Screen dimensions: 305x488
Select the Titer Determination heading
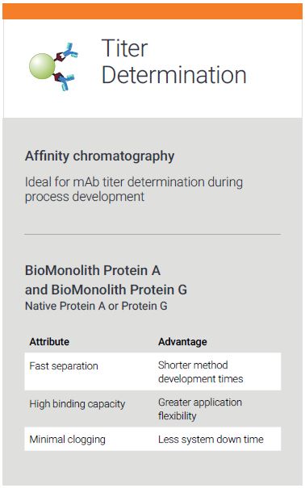coord(173,61)
